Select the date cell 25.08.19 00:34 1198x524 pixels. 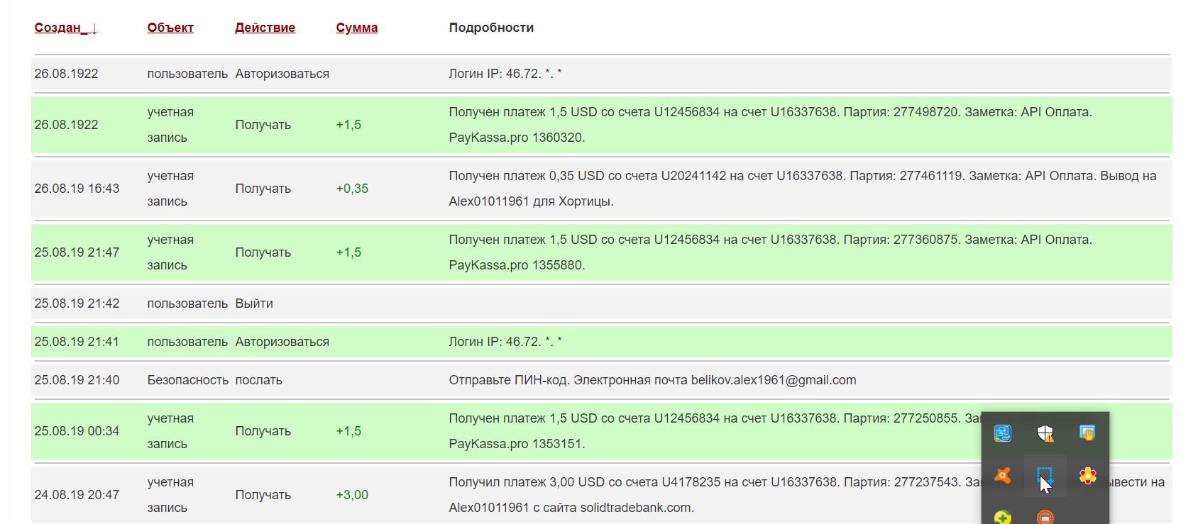point(77,431)
